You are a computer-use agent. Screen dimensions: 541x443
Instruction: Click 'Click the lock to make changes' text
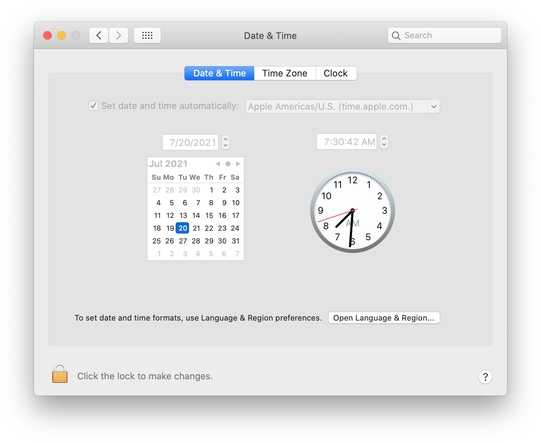145,376
